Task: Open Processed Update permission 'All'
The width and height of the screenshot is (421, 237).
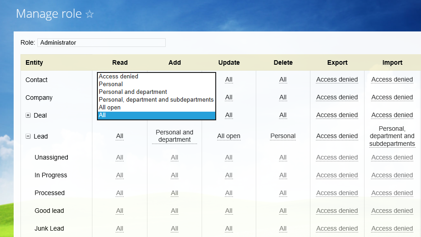Action: pos(229,193)
